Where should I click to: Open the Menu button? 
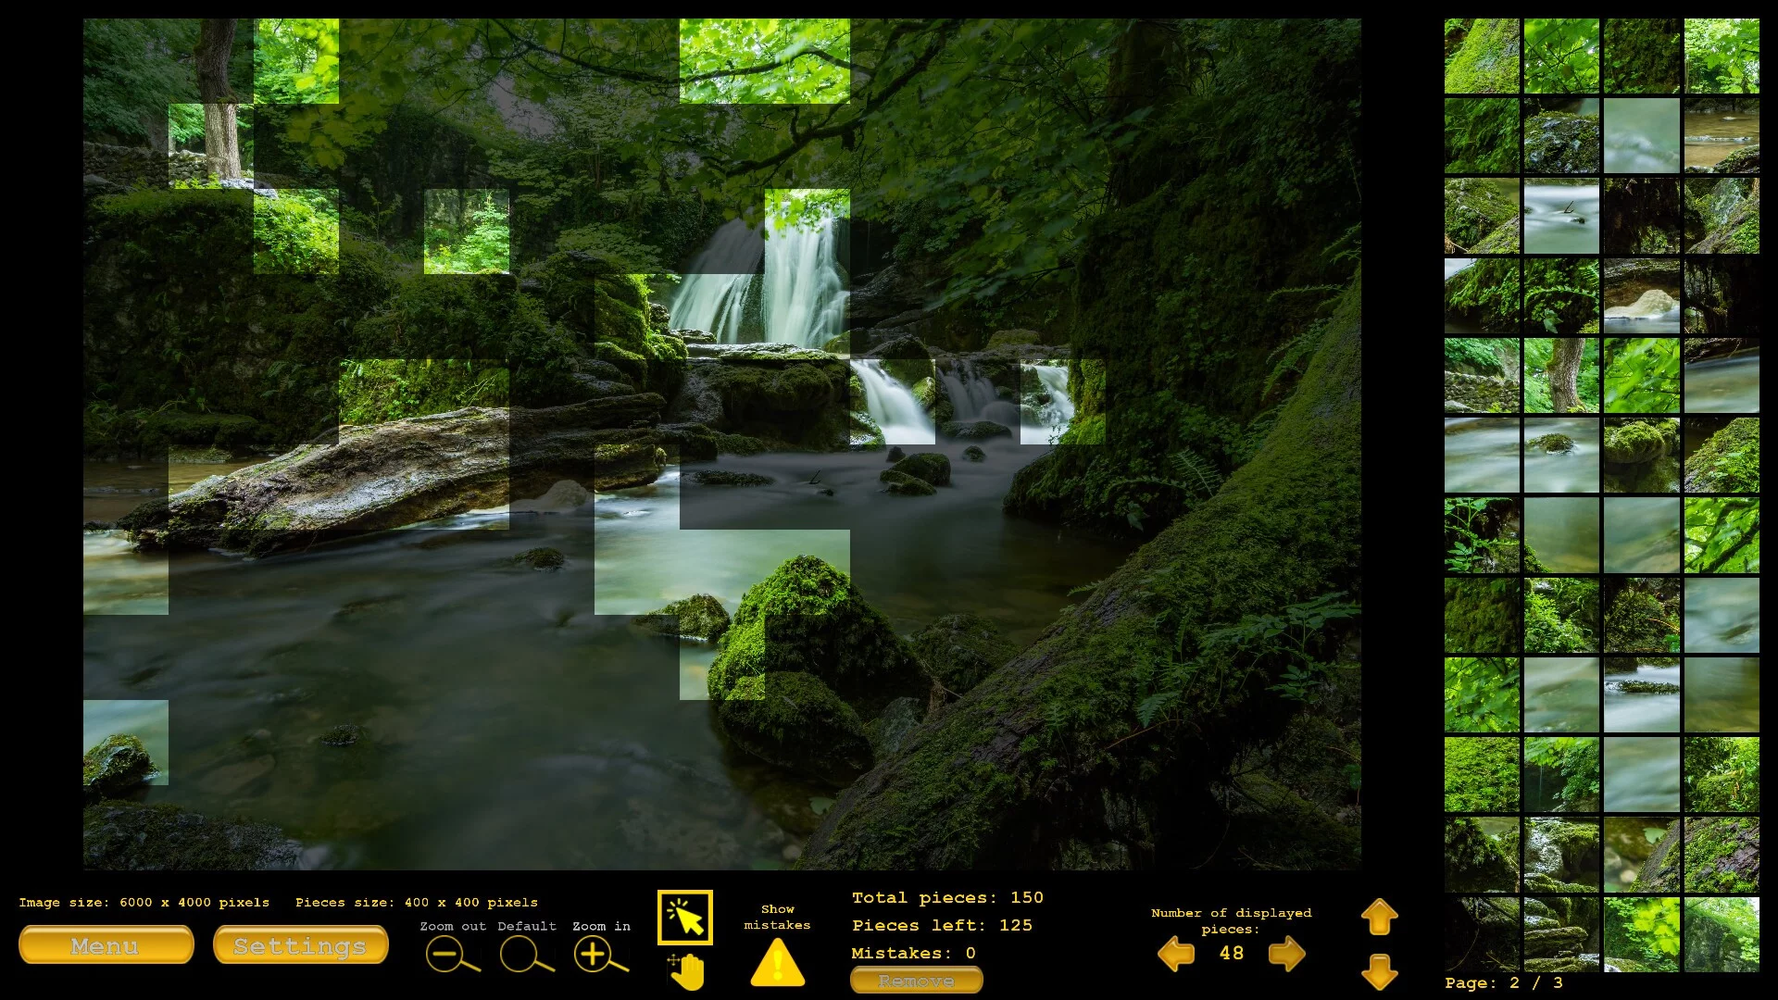click(106, 945)
